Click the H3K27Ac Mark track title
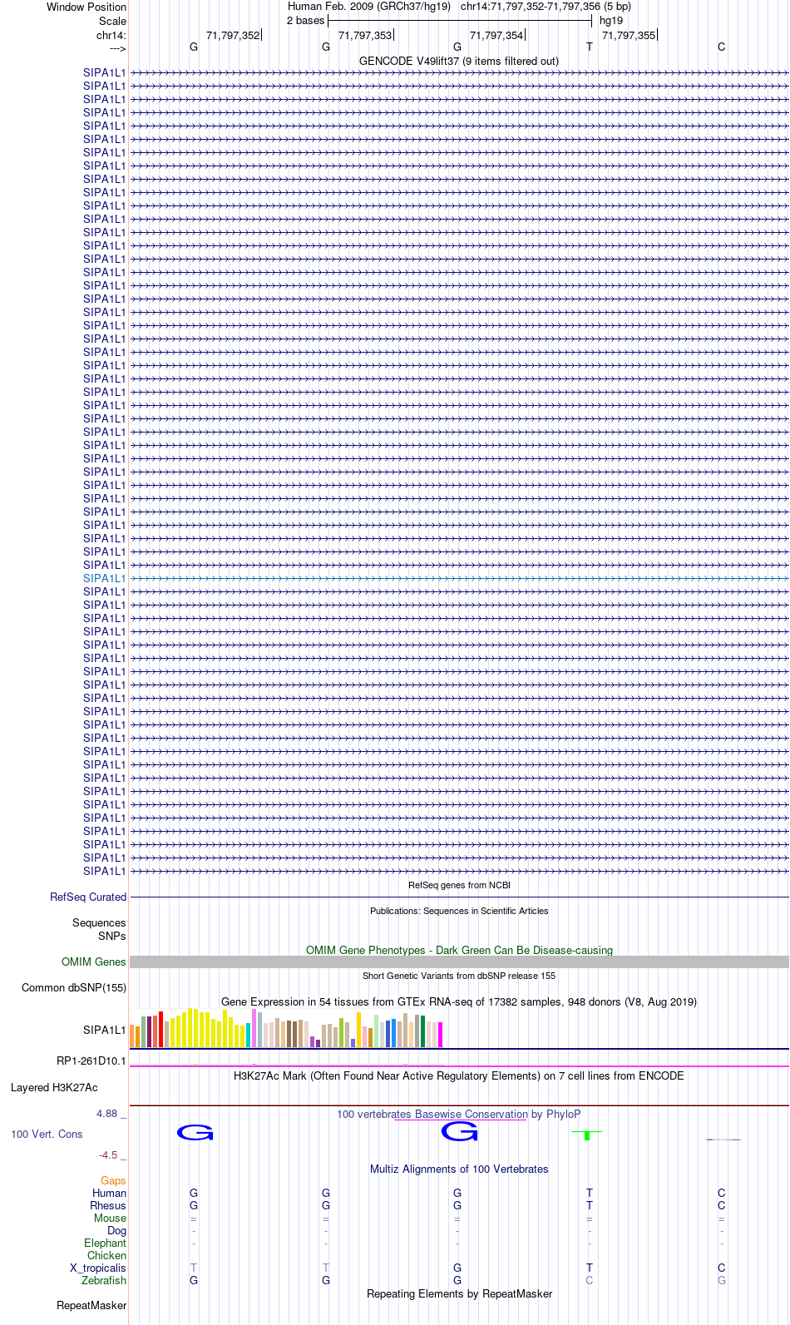Screen dimensions: 790x1325 [x=459, y=1075]
